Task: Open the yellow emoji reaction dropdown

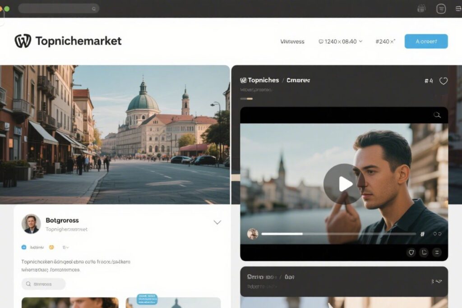Action: tap(51, 247)
